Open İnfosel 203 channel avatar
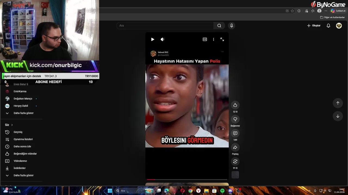The width and height of the screenshot is (348, 195). (x=153, y=53)
